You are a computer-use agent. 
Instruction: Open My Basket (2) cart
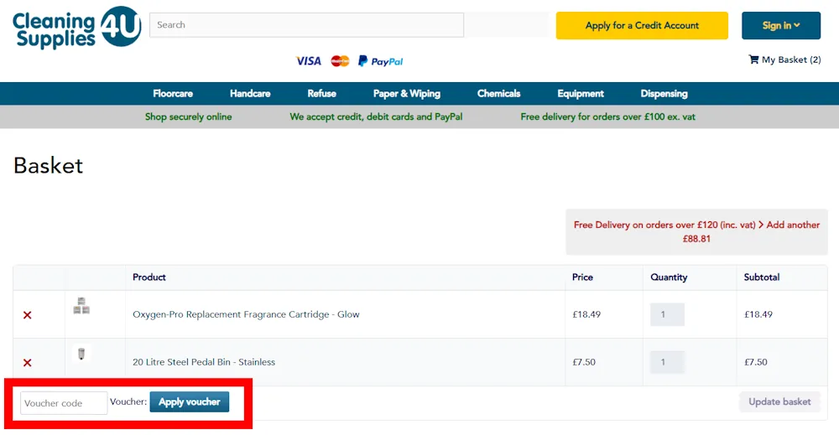(x=784, y=60)
